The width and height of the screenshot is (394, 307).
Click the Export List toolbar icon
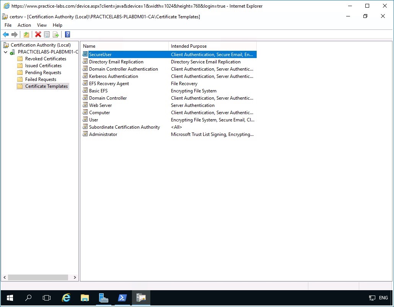click(56, 34)
